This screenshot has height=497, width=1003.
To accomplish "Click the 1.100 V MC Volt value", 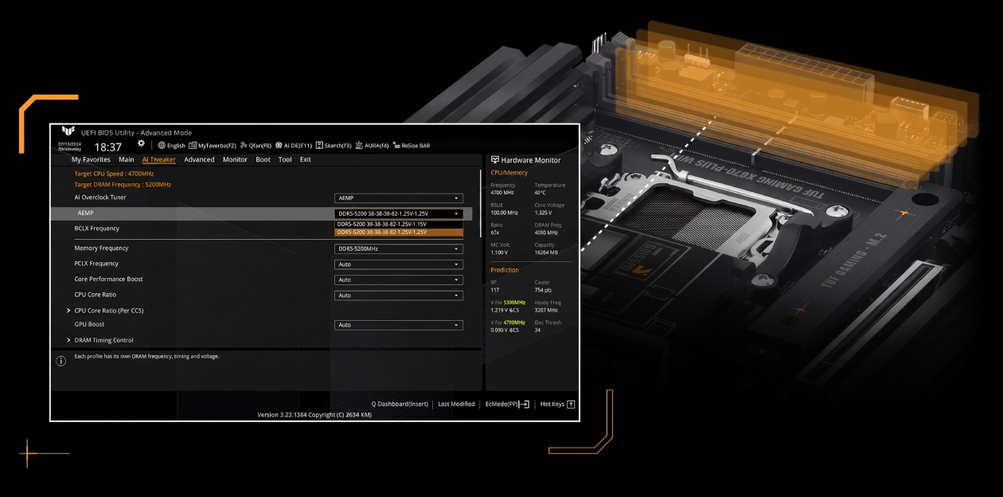I will [x=501, y=252].
